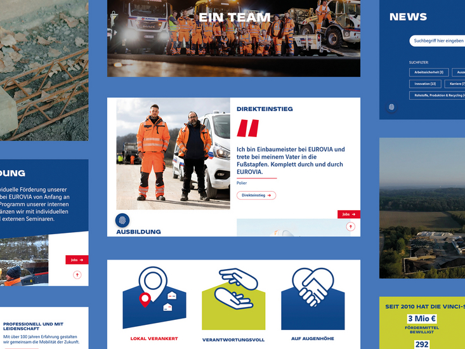Open the Direkteinstieg outlined link button
465x349 pixels.
tap(256, 195)
